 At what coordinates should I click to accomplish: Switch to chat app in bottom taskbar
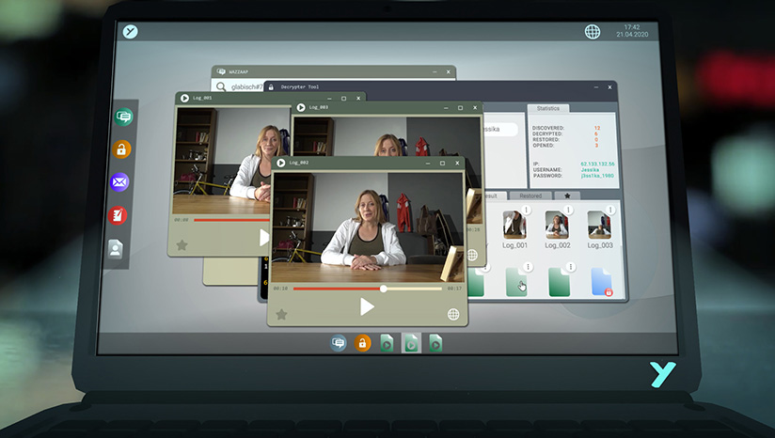(339, 344)
